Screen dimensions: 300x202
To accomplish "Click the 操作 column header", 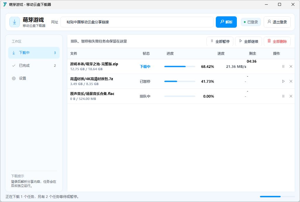I will [277, 54].
